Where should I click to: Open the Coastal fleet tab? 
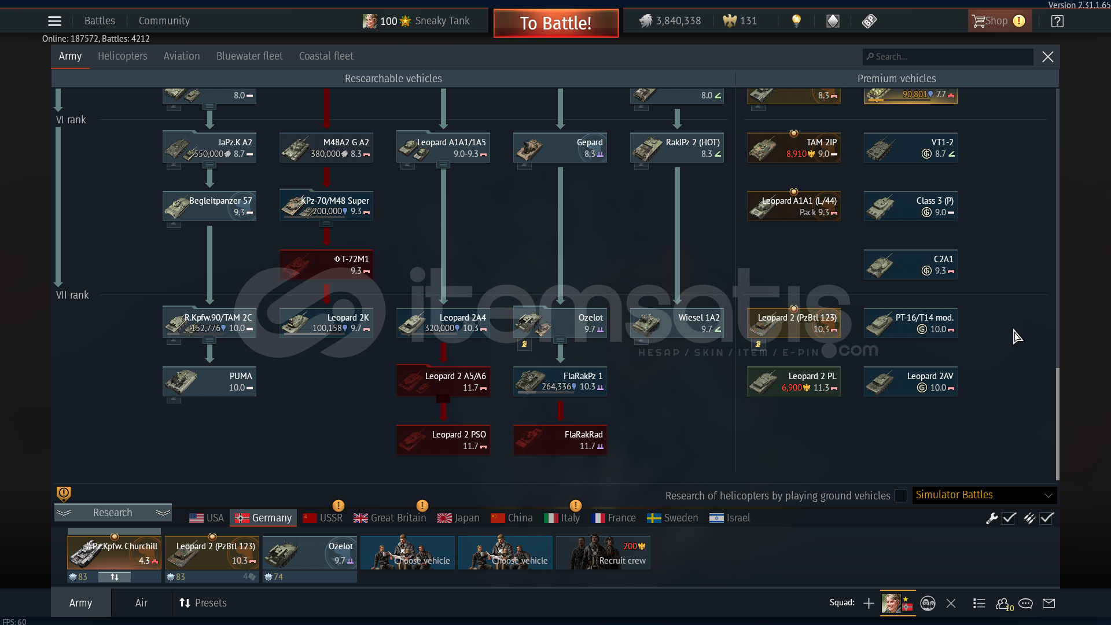point(326,56)
